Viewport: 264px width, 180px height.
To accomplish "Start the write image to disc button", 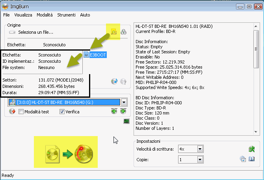I will (69, 154).
